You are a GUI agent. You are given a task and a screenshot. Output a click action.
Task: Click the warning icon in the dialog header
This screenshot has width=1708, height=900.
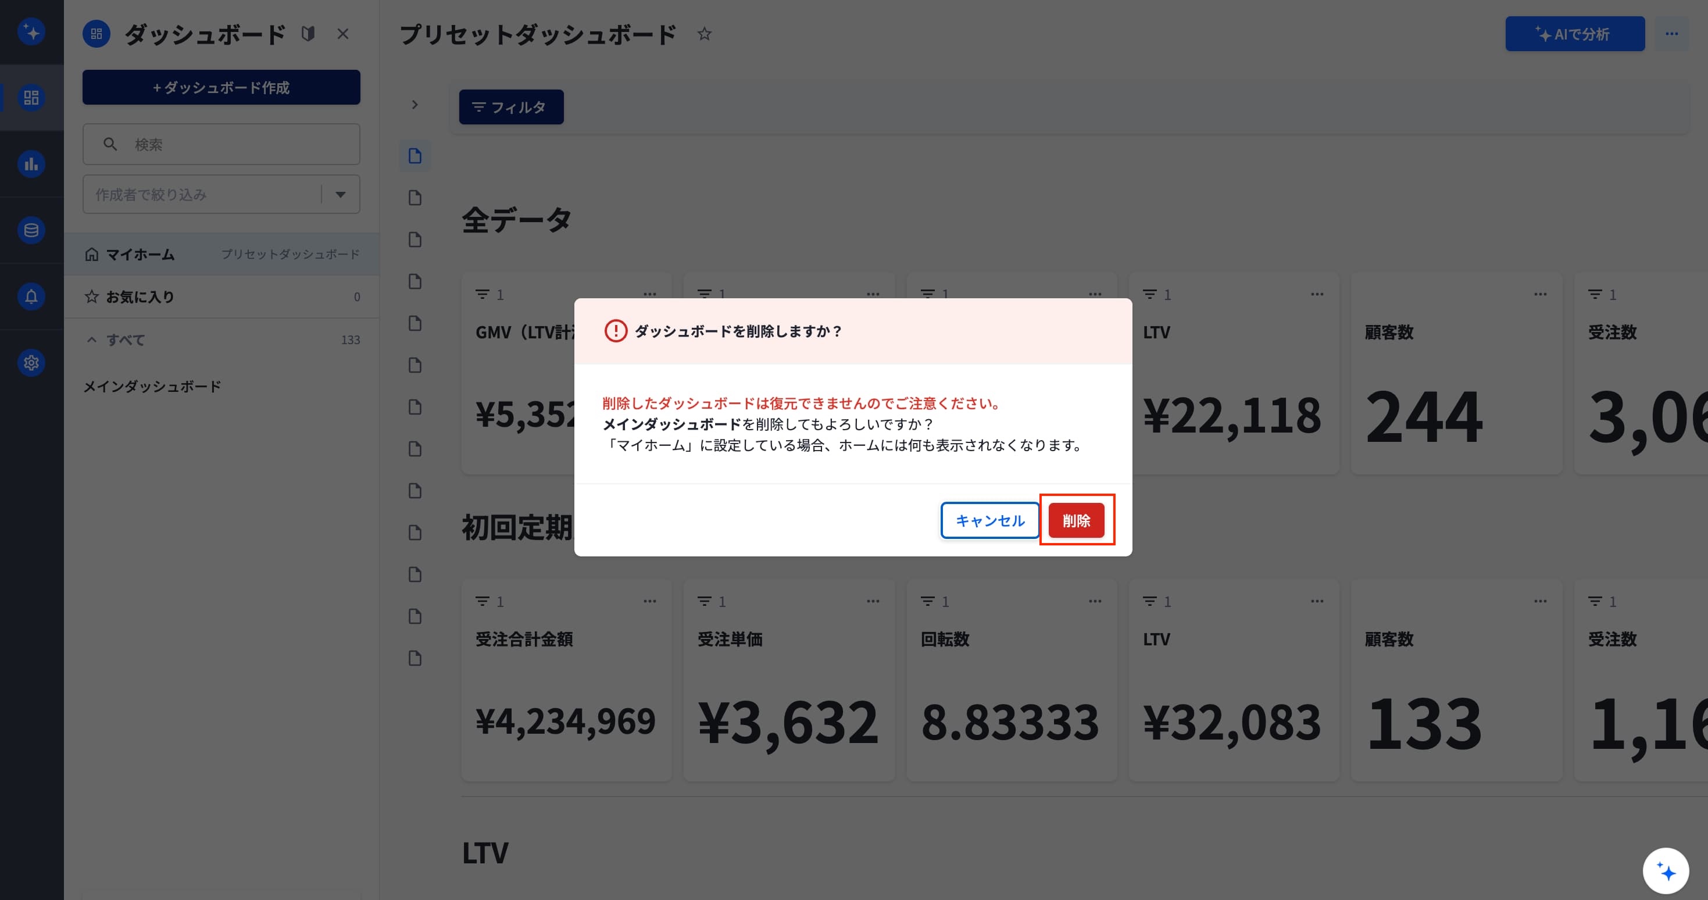click(615, 331)
